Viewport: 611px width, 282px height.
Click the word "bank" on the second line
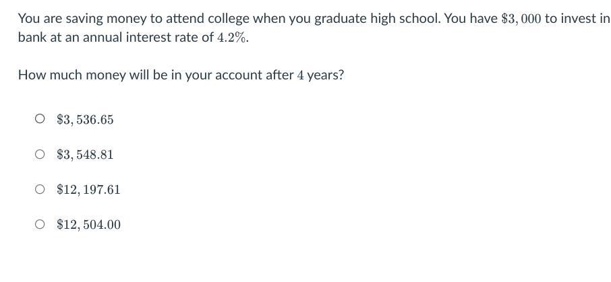[32, 38]
